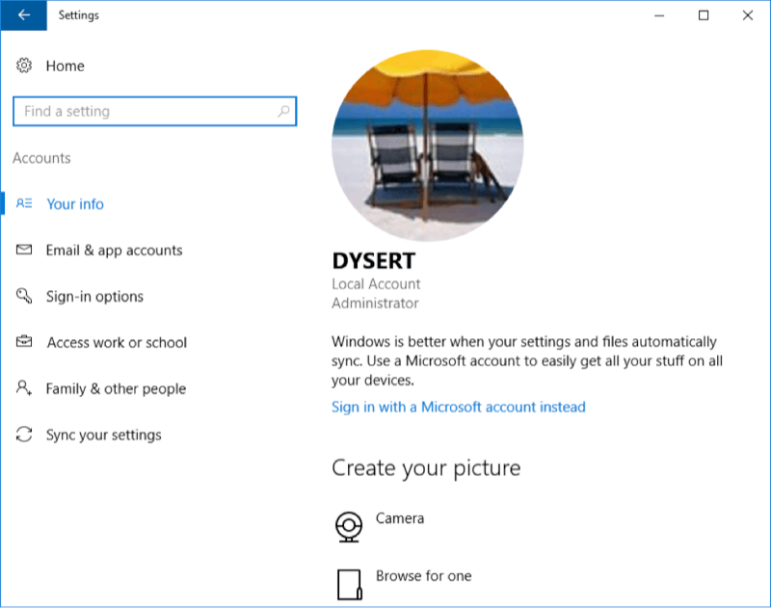Viewport: 771px width, 608px height.
Task: Click the Home gear icon
Action: coord(24,66)
